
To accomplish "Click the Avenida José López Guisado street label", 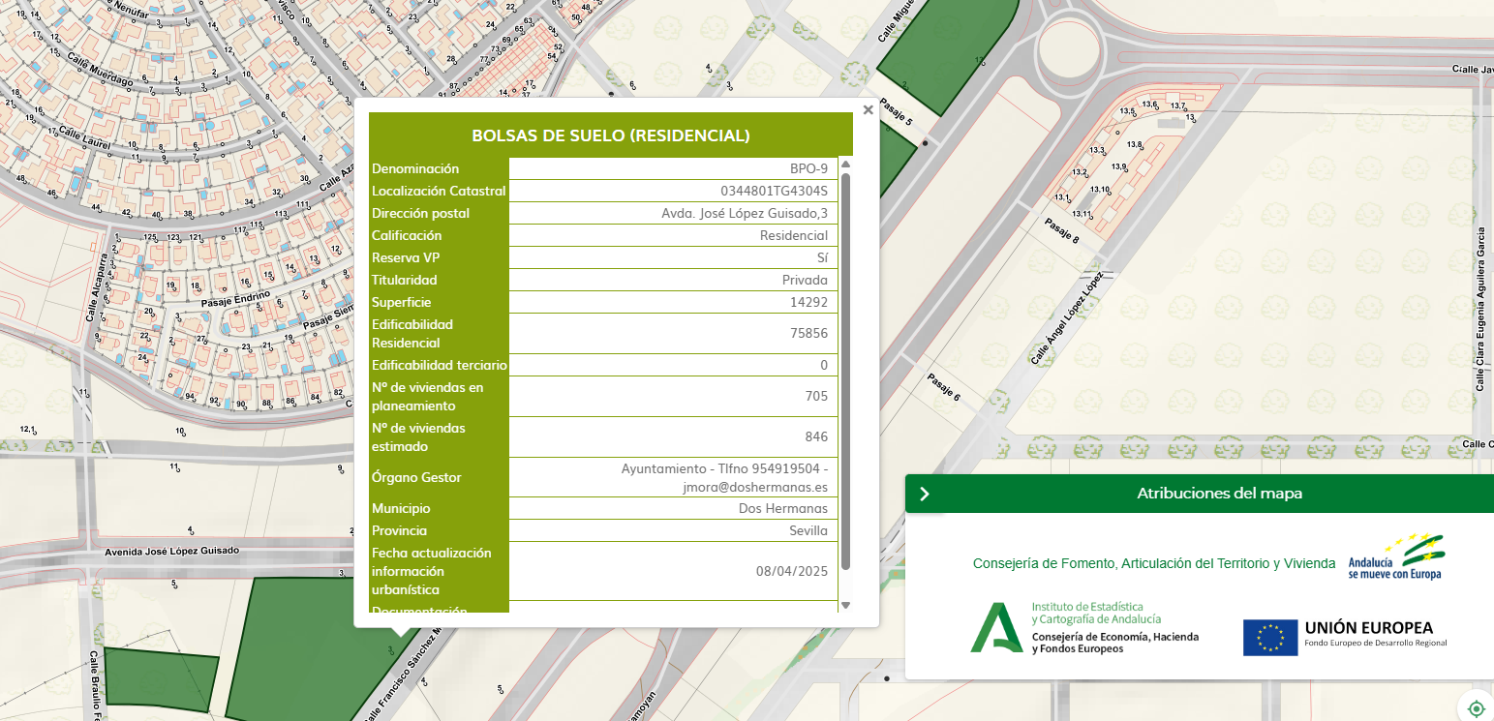I will tap(170, 553).
